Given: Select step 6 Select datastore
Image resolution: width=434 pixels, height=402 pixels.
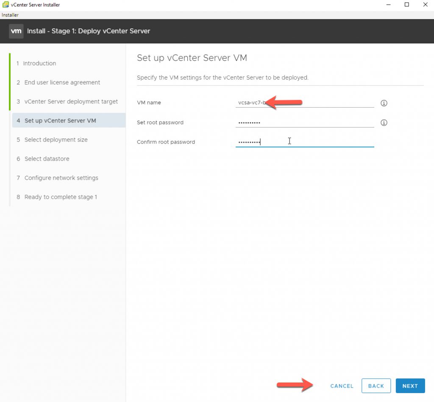Looking at the screenshot, I should (43, 159).
